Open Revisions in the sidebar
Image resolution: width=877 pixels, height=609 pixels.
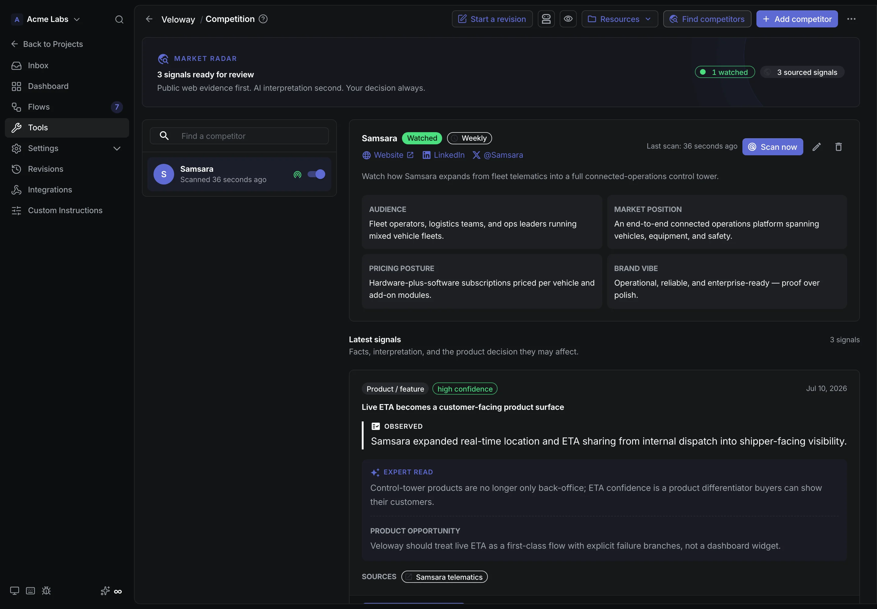[x=67, y=169]
